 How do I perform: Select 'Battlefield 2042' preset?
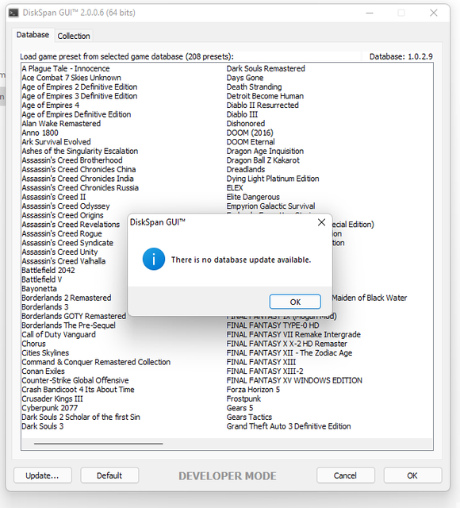(x=48, y=271)
